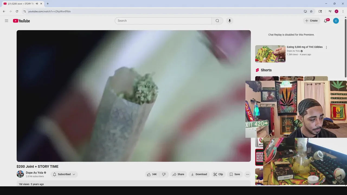
Task: Click the search magnifier button
Action: pyautogui.click(x=217, y=21)
